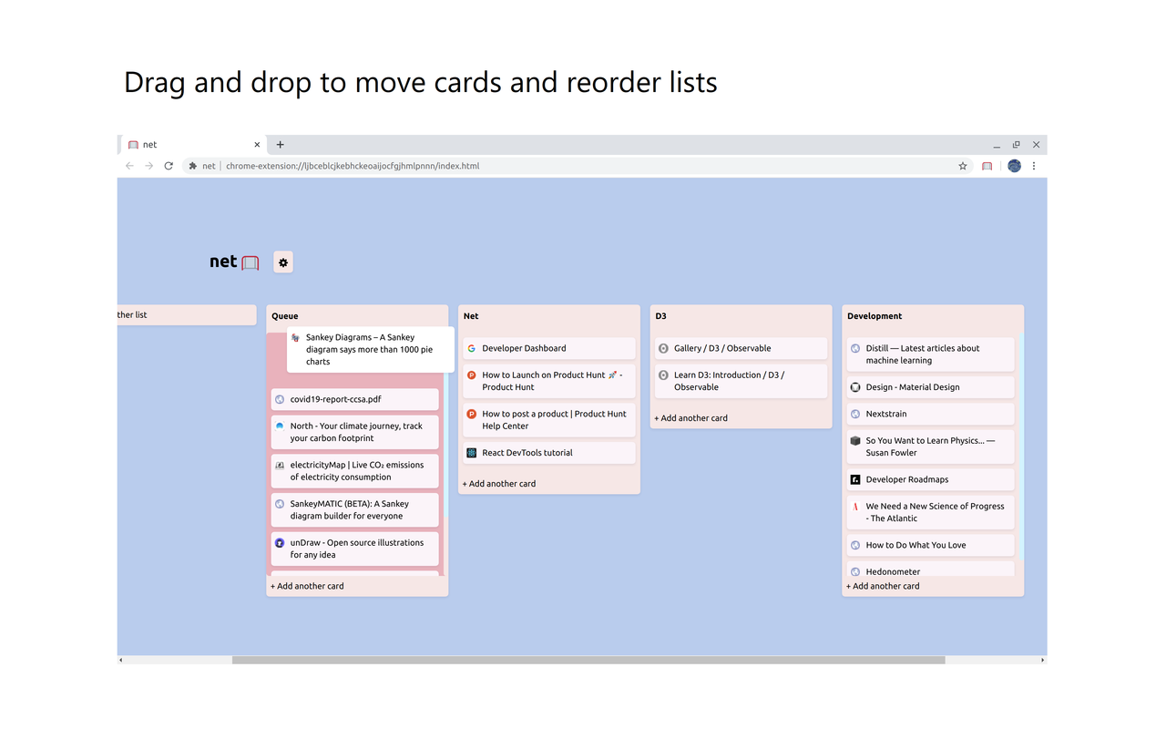Open the Sankey Diagrams floating card
Image resolution: width=1166 pixels, height=729 pixels.
point(371,349)
